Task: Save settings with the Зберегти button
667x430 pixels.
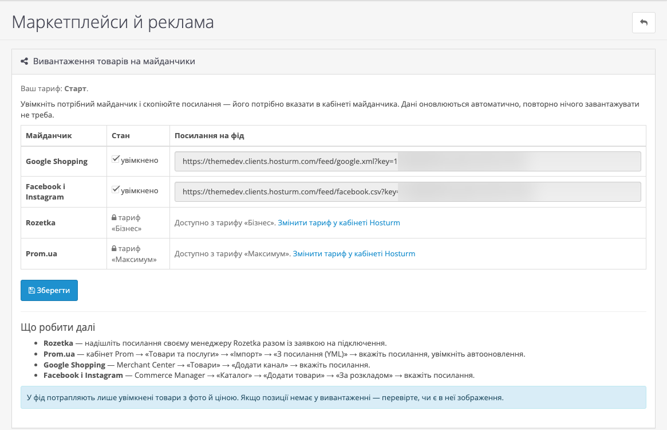Action: coord(49,290)
